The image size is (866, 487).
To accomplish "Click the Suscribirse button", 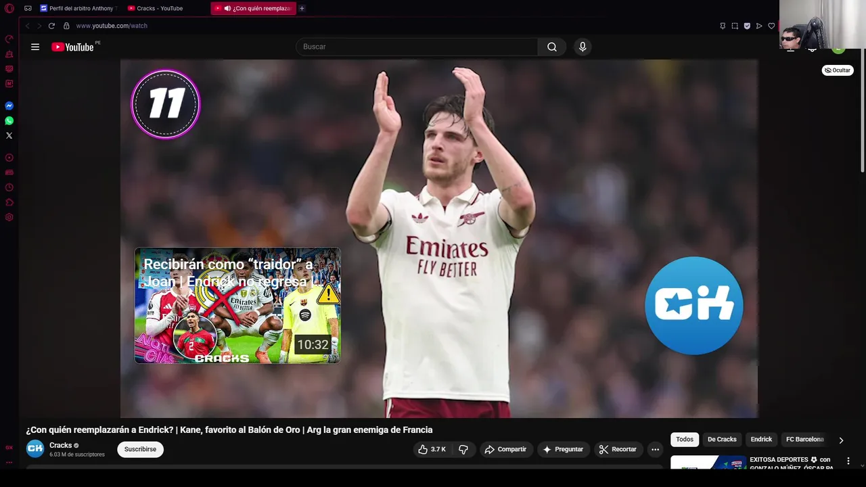I will tap(140, 449).
